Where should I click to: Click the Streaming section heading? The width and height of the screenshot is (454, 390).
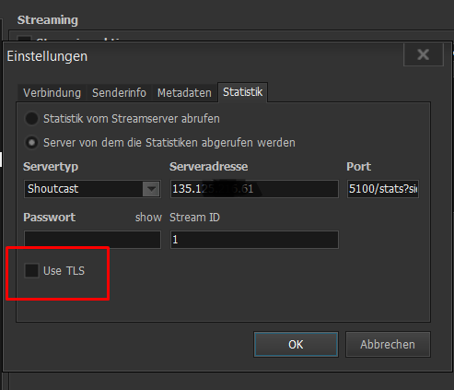click(48, 20)
